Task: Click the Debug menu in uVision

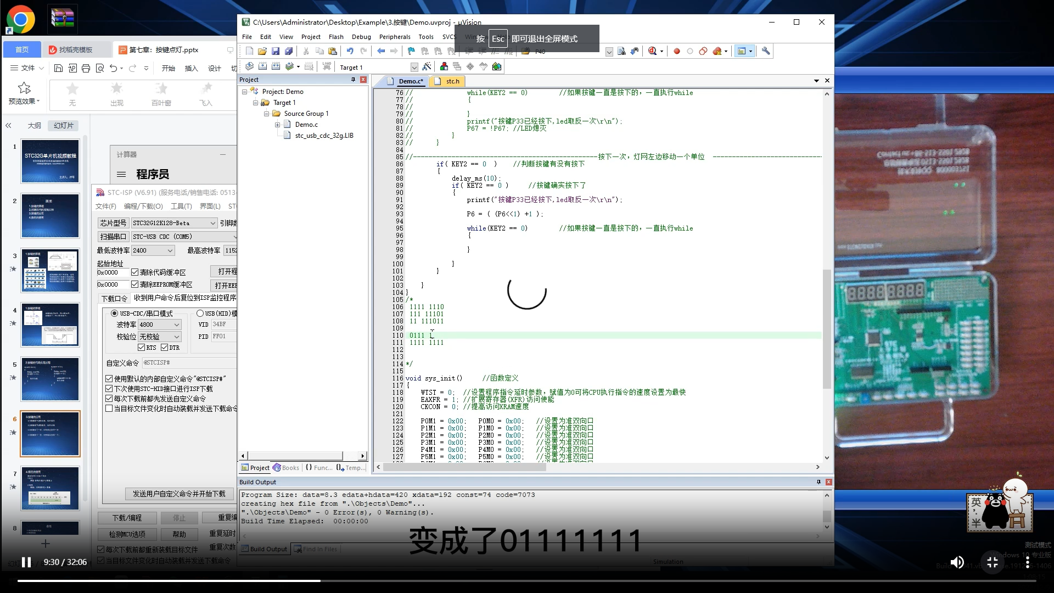Action: tap(359, 36)
